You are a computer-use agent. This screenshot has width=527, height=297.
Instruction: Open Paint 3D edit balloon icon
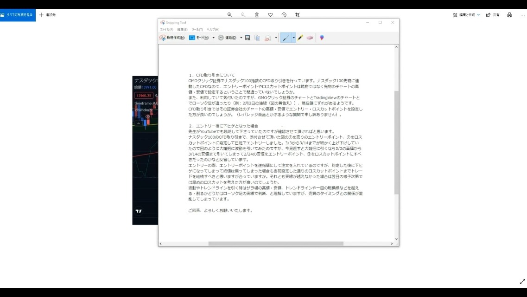[x=322, y=38]
